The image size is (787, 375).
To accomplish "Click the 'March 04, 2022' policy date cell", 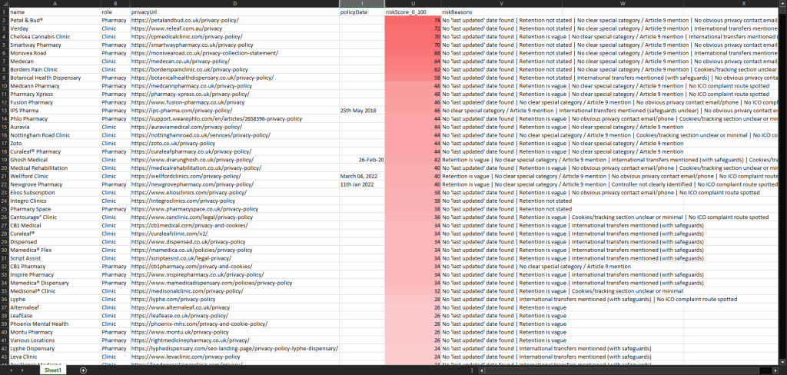I will pos(362,176).
